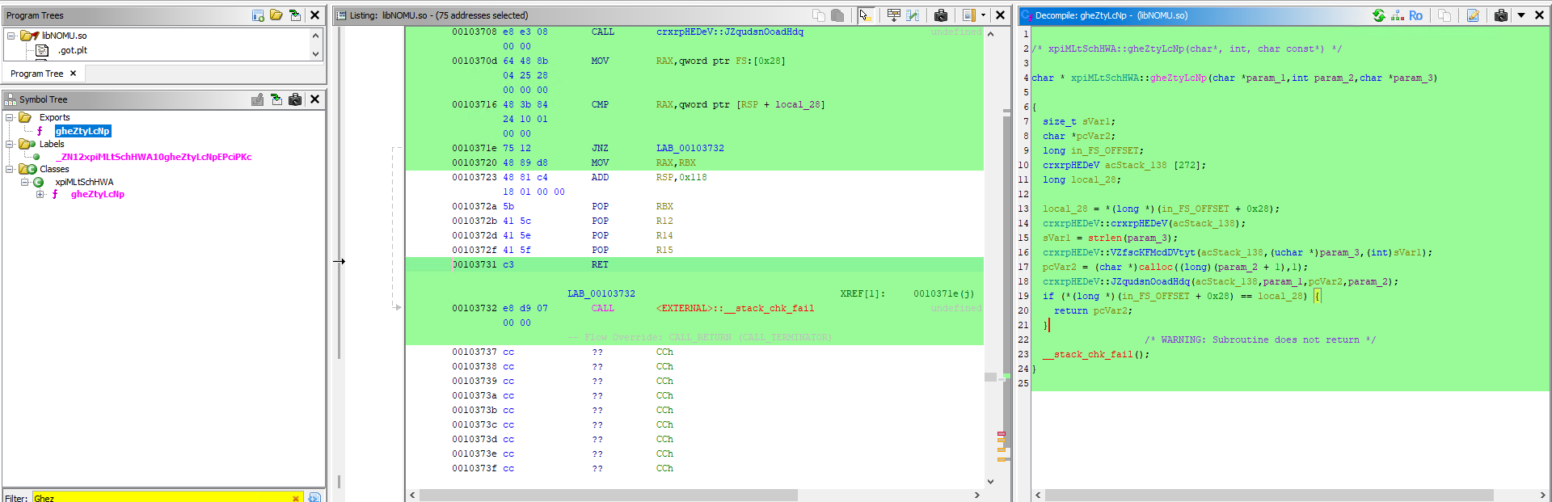1552x502 pixels.
Task: Click the Filter text field containing Ghez
Action: pyautogui.click(x=162, y=498)
